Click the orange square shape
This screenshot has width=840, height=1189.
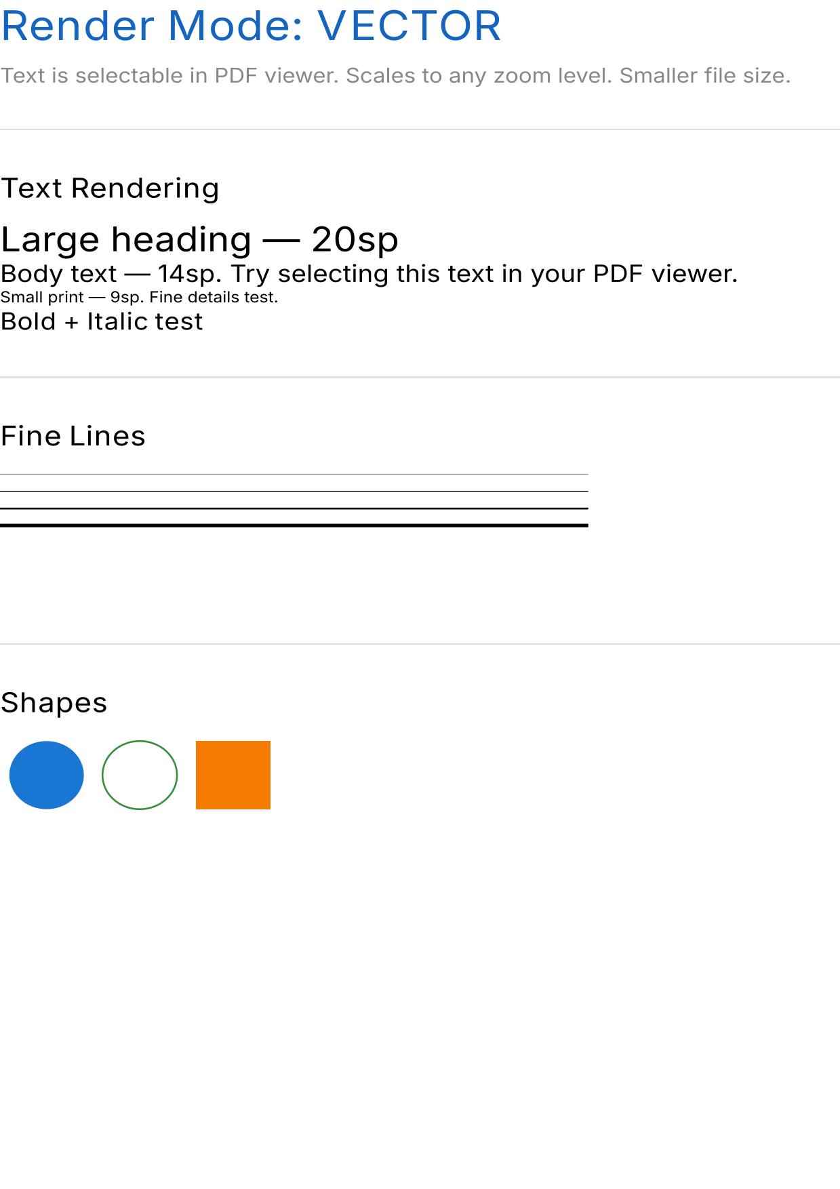(233, 775)
